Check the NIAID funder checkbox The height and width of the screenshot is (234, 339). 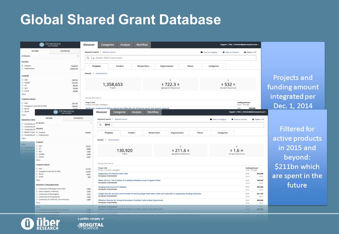(x=37, y=157)
